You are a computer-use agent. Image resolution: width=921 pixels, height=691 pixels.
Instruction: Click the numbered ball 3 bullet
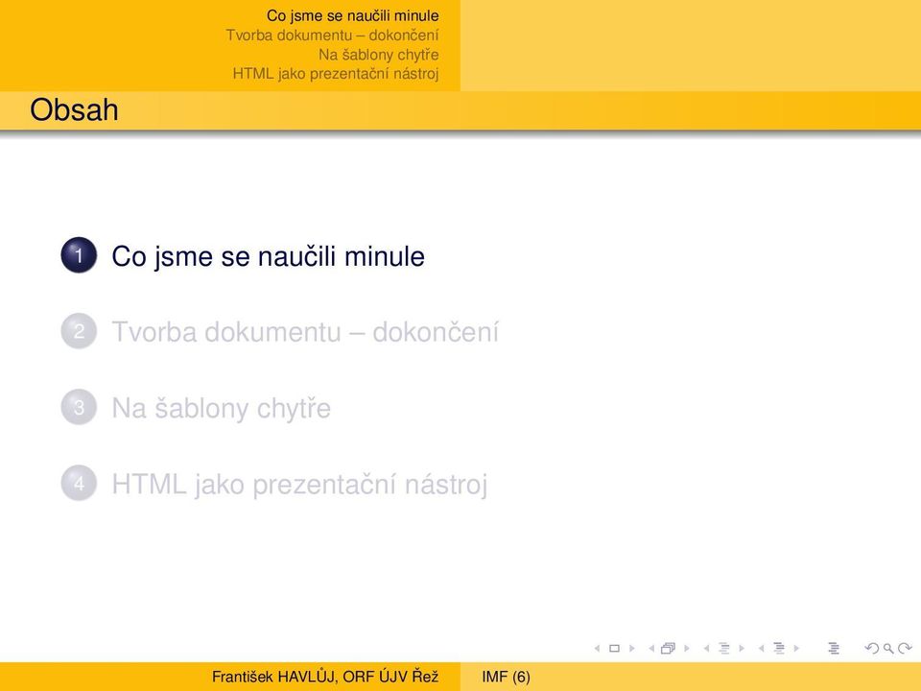(79, 407)
